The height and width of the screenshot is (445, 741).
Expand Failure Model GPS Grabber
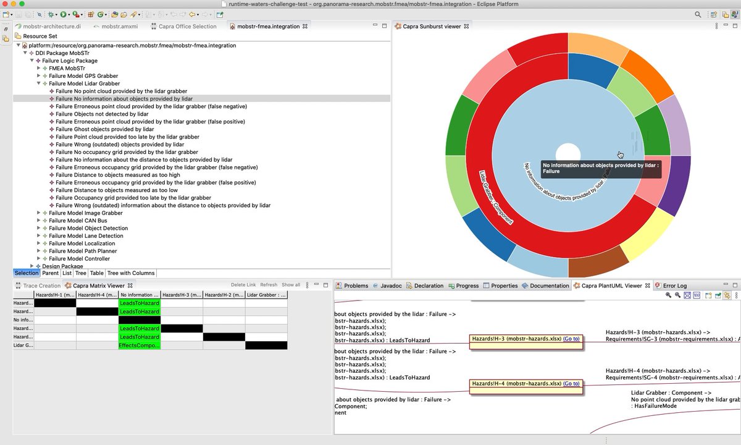[x=38, y=76]
